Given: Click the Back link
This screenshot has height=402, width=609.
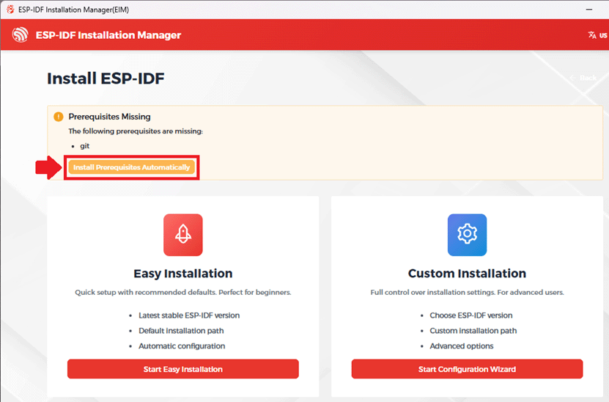Looking at the screenshot, I should [x=583, y=78].
